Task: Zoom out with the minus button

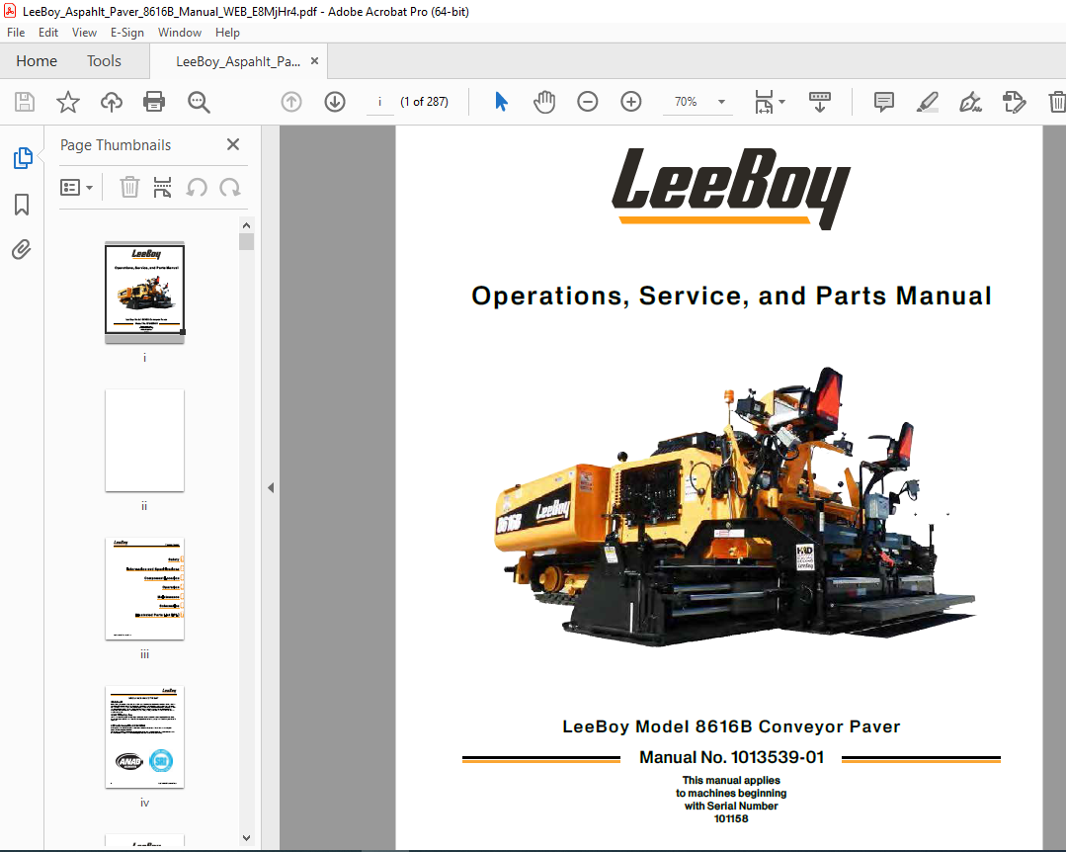Action: click(x=588, y=102)
